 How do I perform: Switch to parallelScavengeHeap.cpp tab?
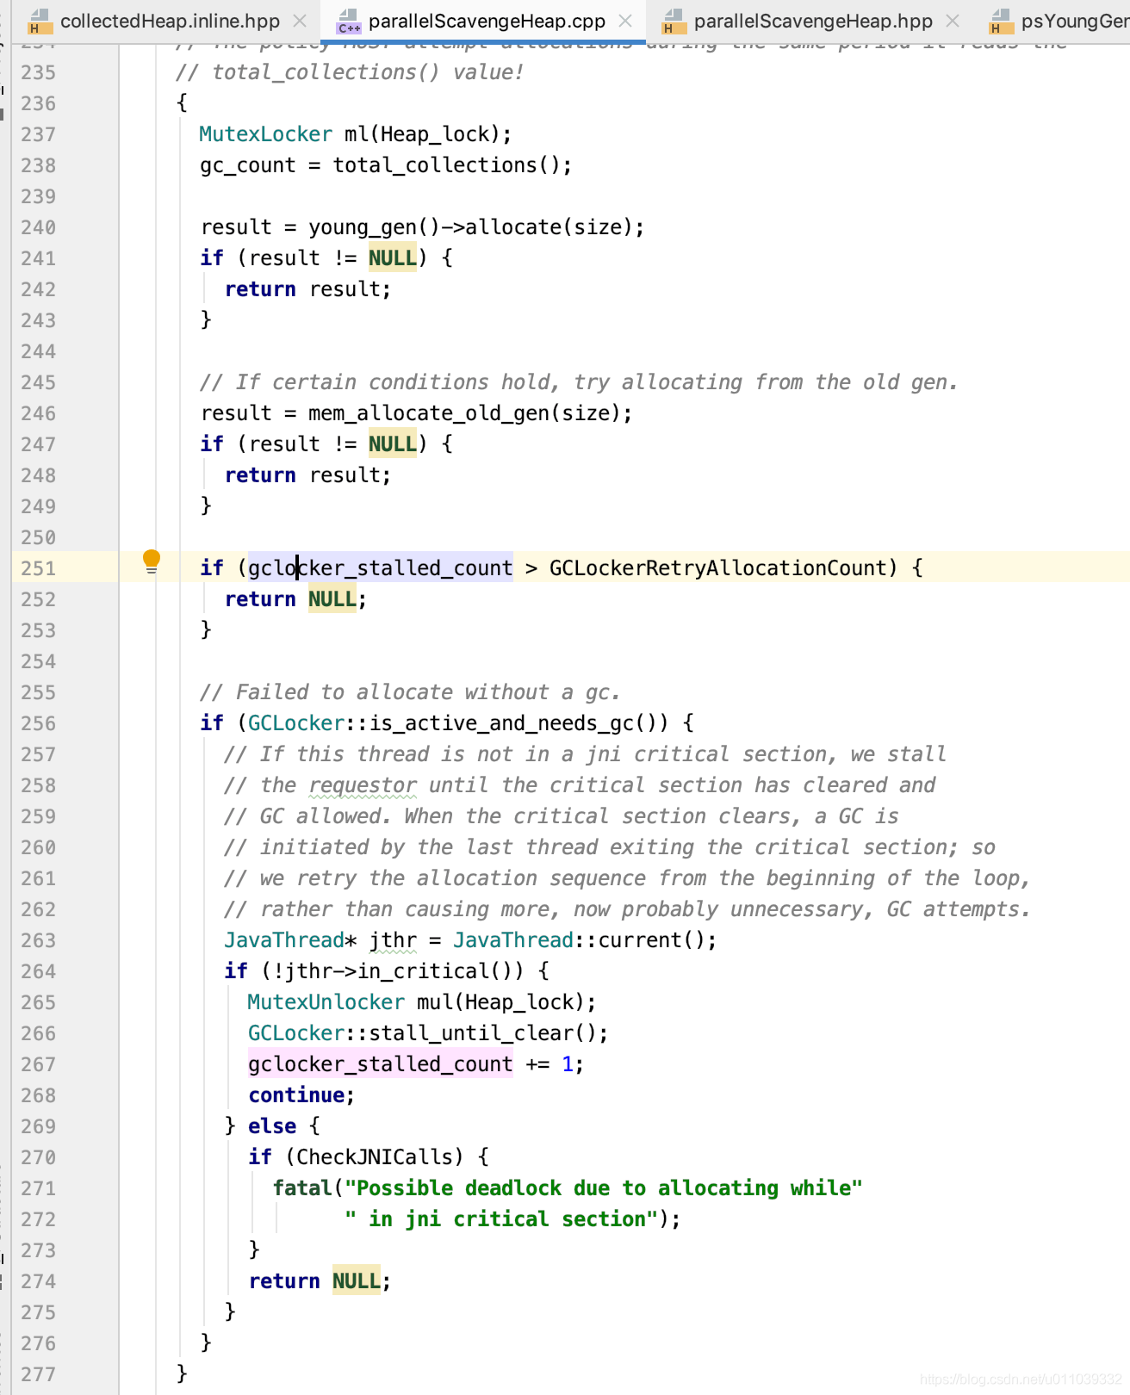pyautogui.click(x=487, y=21)
